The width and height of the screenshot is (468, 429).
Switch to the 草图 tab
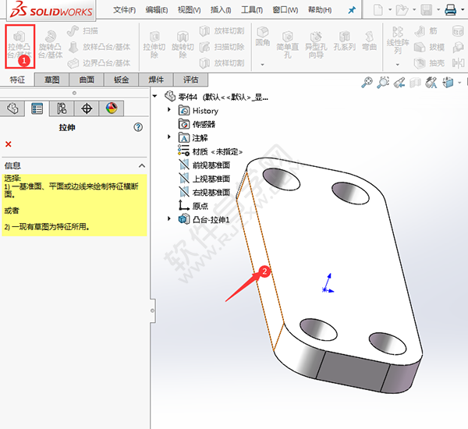(x=52, y=80)
